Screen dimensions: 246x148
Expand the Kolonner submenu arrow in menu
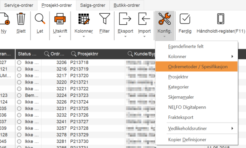[232, 57]
